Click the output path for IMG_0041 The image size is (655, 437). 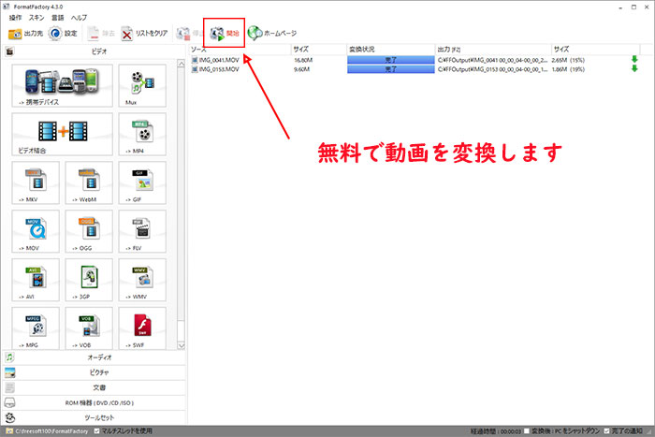pyautogui.click(x=492, y=60)
